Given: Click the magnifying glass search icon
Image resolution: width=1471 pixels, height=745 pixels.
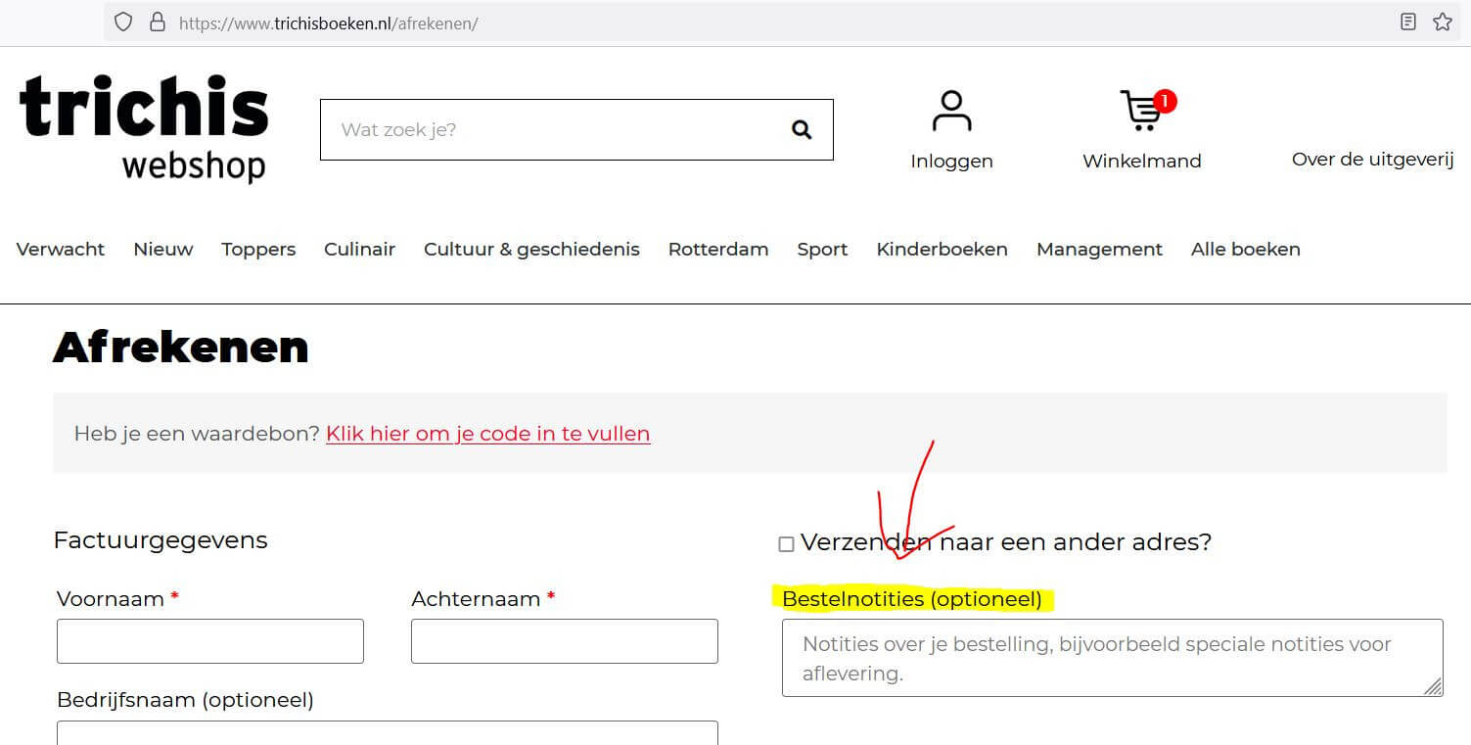Looking at the screenshot, I should tap(802, 129).
